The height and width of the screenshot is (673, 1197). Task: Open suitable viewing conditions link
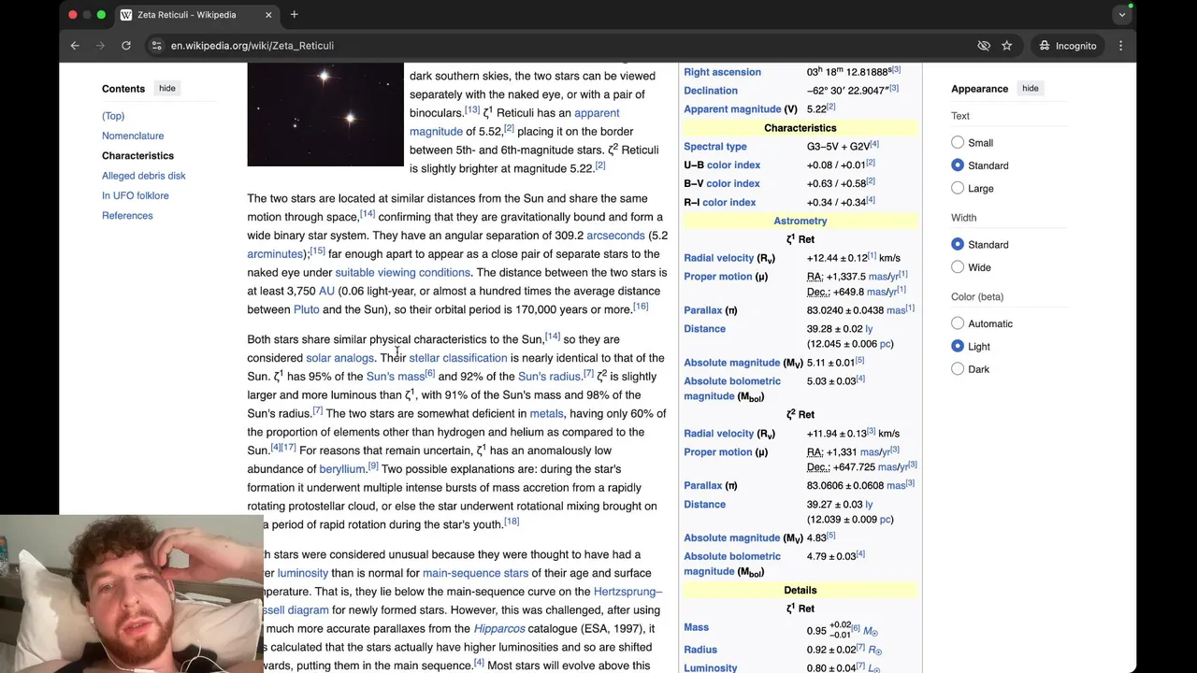pos(403,272)
